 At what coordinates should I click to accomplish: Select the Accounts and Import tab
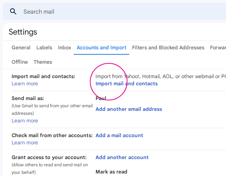(x=101, y=48)
